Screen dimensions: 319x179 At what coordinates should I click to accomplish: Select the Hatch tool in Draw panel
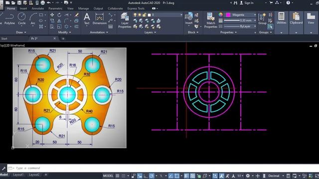pos(41,26)
